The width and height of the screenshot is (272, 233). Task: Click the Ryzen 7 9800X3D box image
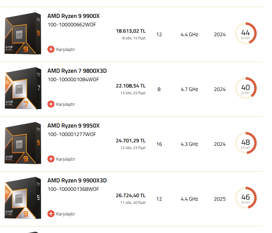(23, 88)
